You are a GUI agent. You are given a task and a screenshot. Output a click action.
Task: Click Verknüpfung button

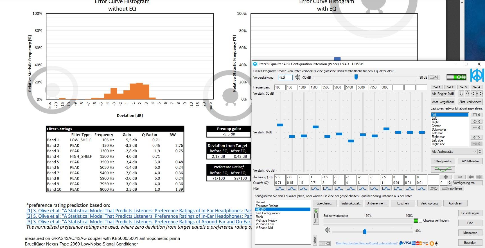click(x=429, y=203)
